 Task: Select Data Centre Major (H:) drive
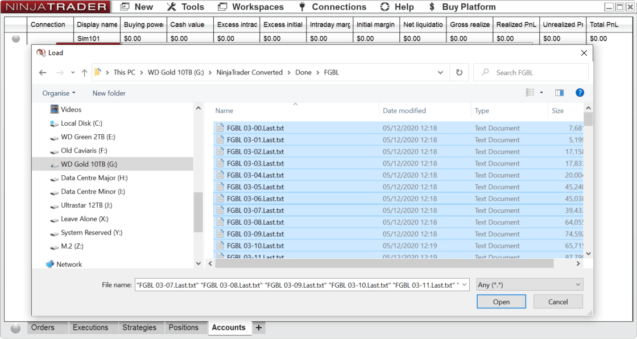(89, 178)
